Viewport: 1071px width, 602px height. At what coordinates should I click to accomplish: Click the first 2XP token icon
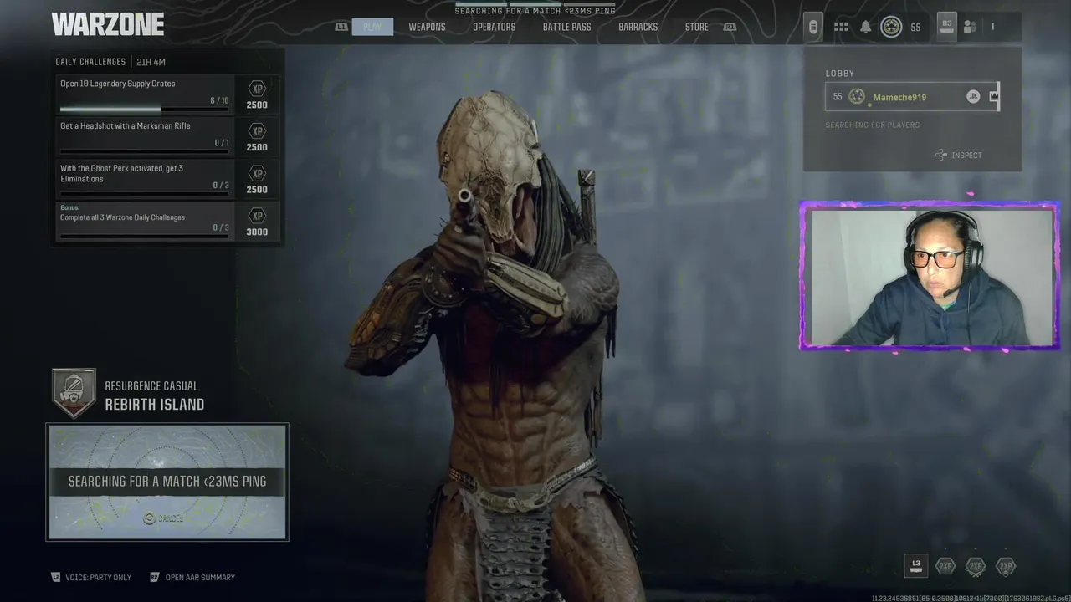click(x=945, y=566)
